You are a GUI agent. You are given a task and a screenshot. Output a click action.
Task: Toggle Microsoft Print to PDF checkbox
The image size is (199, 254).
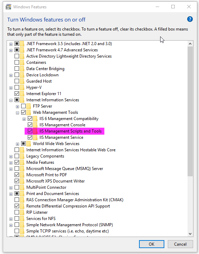point(17,175)
